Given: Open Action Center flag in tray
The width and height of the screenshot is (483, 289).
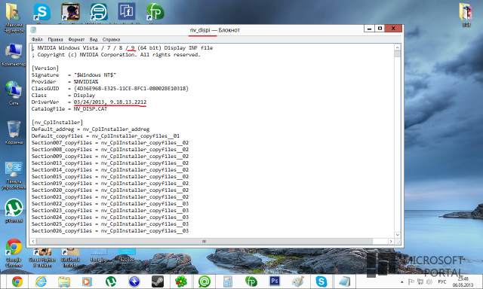Looking at the screenshot, I should 411,281.
